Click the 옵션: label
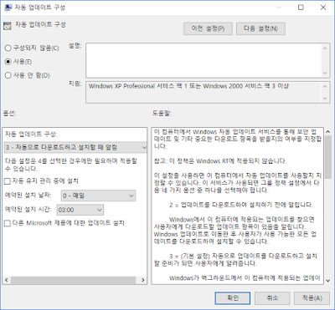Screen dimensions: 335x310 point(10,114)
